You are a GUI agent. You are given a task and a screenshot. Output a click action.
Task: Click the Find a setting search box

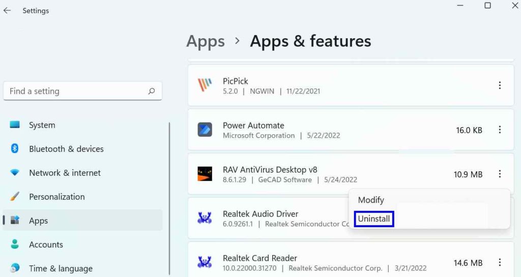point(82,91)
